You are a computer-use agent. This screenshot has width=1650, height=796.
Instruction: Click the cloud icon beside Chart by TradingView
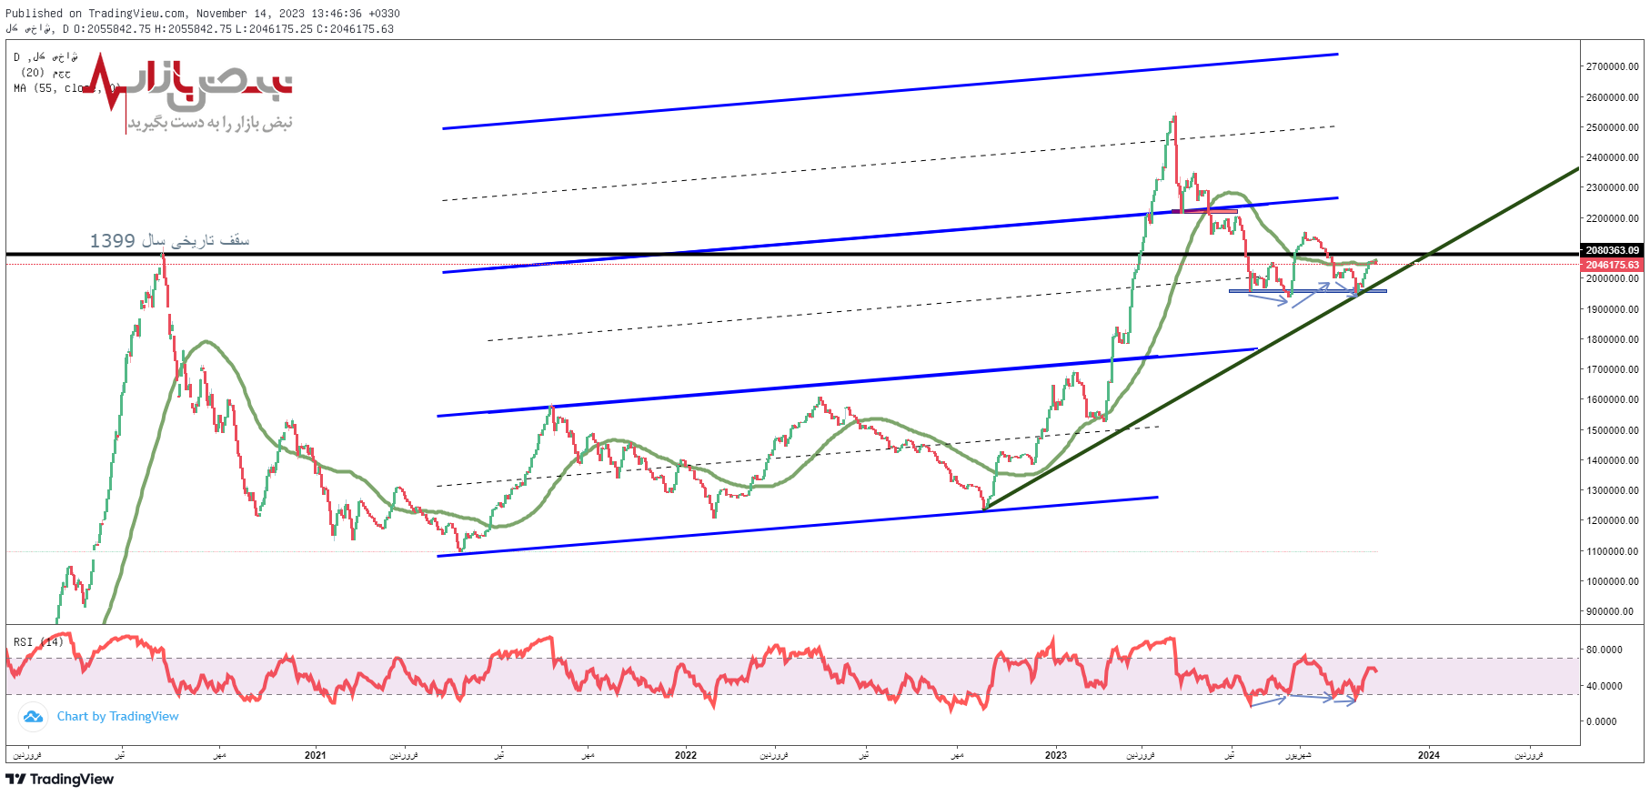[x=33, y=717]
